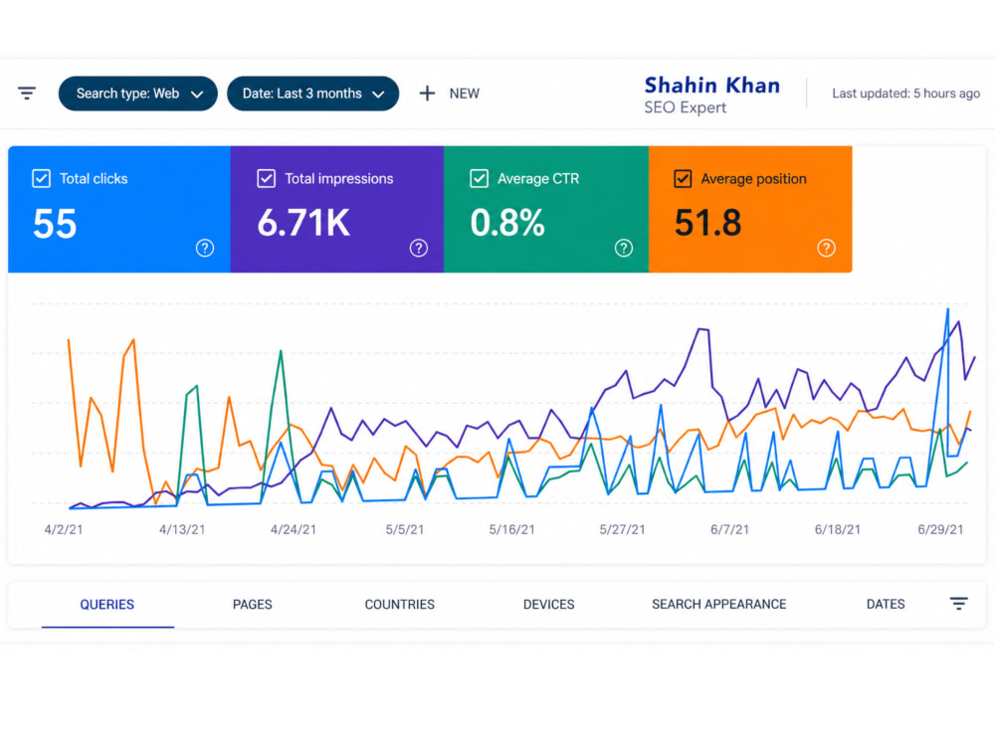Uncheck the Average CTR checkbox
This screenshot has height=746, width=995.
(480, 178)
